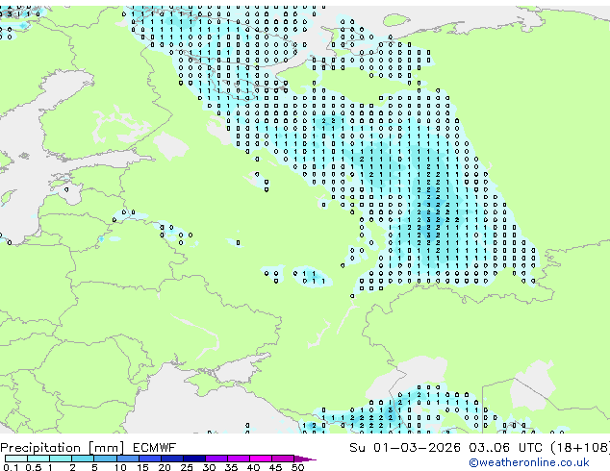Click the 25–30 mm dark blue swatch
Image resolution: width=610 pixels, height=471 pixels.
point(193,459)
